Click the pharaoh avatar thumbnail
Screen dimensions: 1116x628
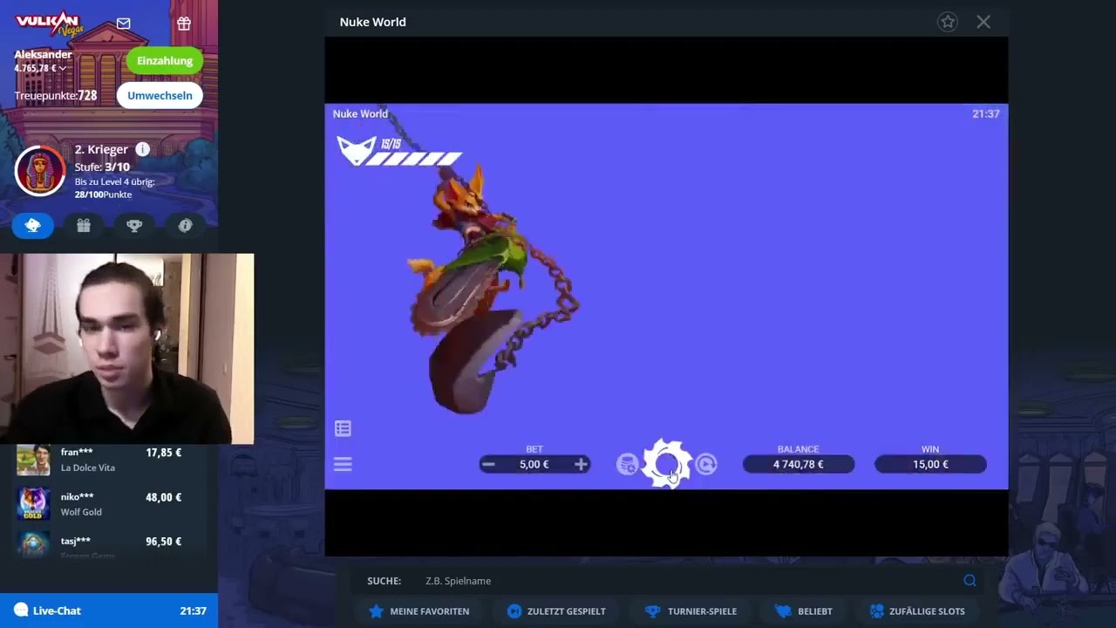[40, 171]
